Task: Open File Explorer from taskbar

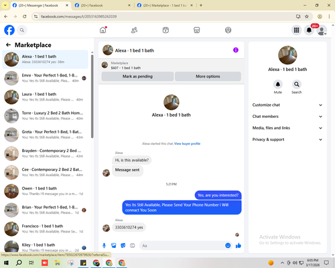Action: tap(58, 263)
